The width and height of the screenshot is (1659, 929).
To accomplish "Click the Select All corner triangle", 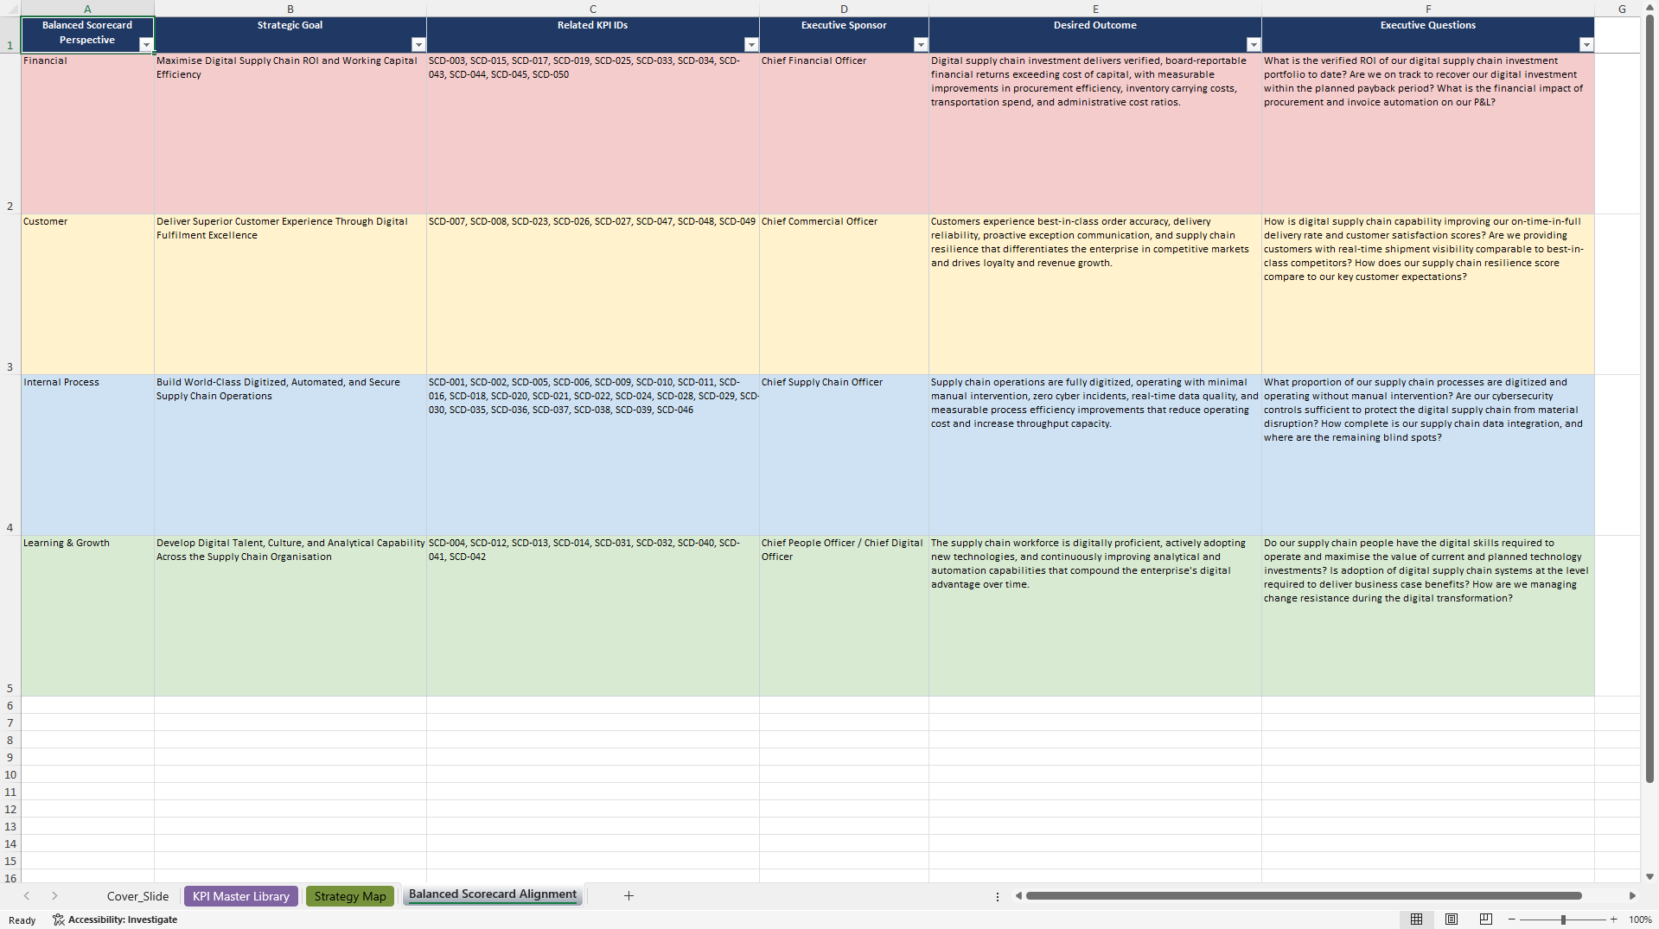I will 10,9.
